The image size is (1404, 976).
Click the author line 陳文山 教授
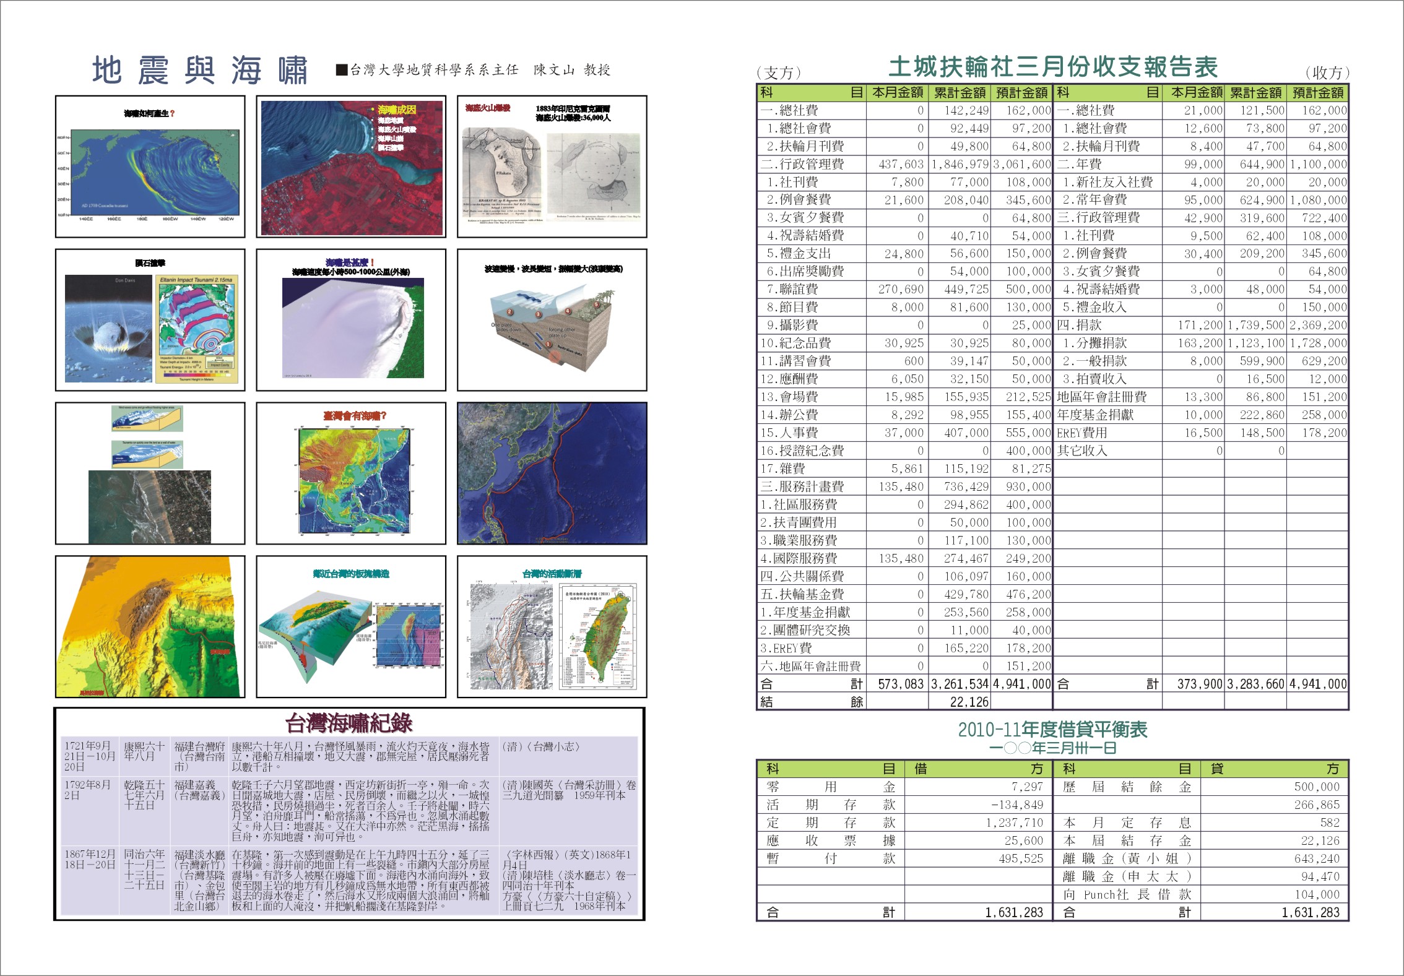click(572, 70)
